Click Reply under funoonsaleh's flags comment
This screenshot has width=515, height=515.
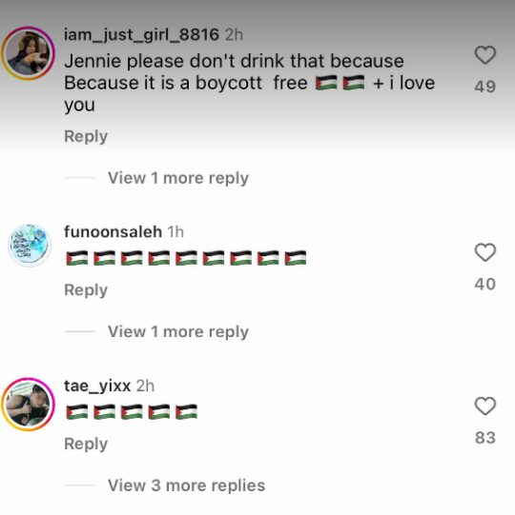(x=86, y=290)
